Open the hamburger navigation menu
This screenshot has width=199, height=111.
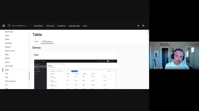pyautogui.click(x=4, y=26)
